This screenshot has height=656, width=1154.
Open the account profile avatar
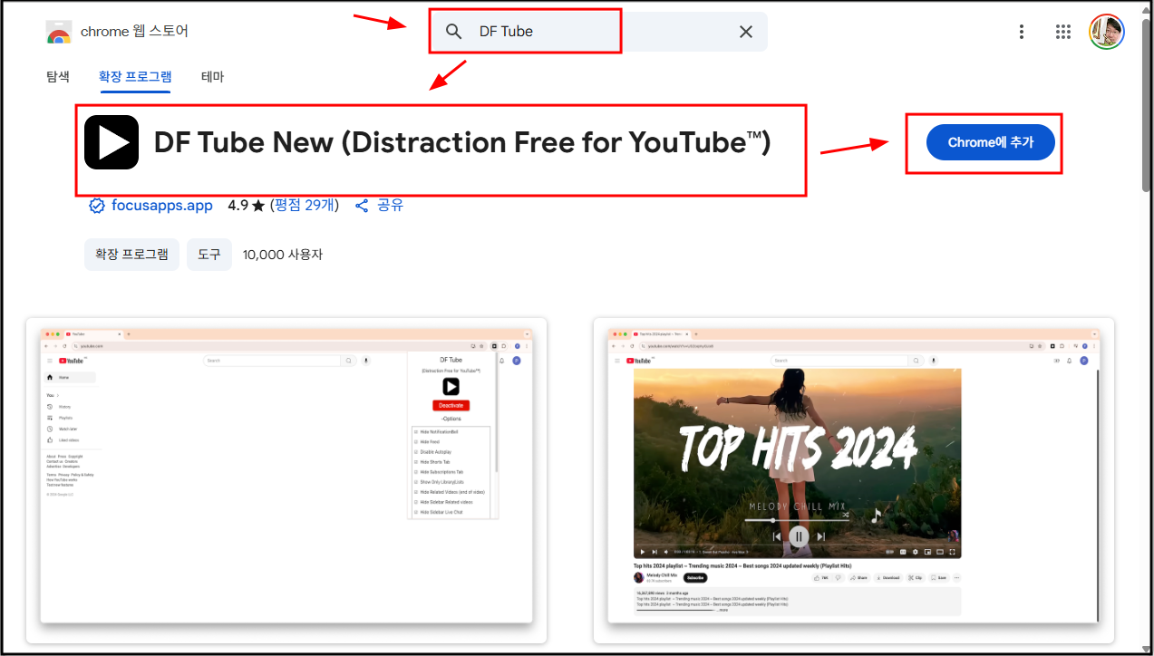pyautogui.click(x=1107, y=32)
